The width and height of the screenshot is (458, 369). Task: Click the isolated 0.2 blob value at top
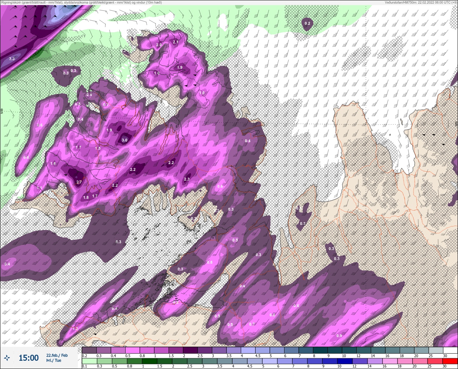tap(307, 24)
